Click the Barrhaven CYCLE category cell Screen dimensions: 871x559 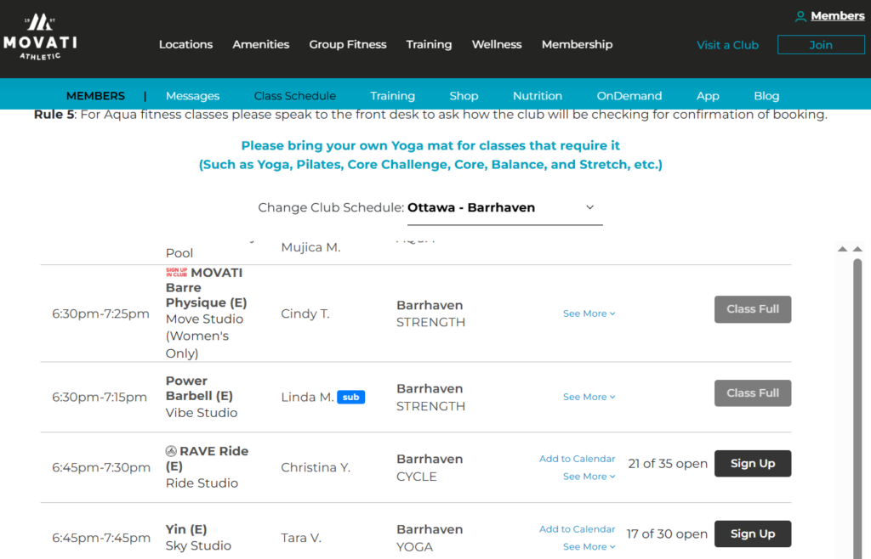click(430, 467)
